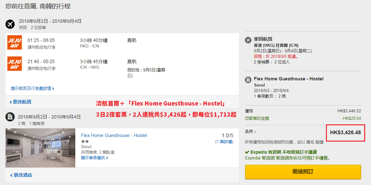The width and height of the screenshot is (371, 185).
Task: Click the hostel room photo thumbnail
Action: coord(40,148)
